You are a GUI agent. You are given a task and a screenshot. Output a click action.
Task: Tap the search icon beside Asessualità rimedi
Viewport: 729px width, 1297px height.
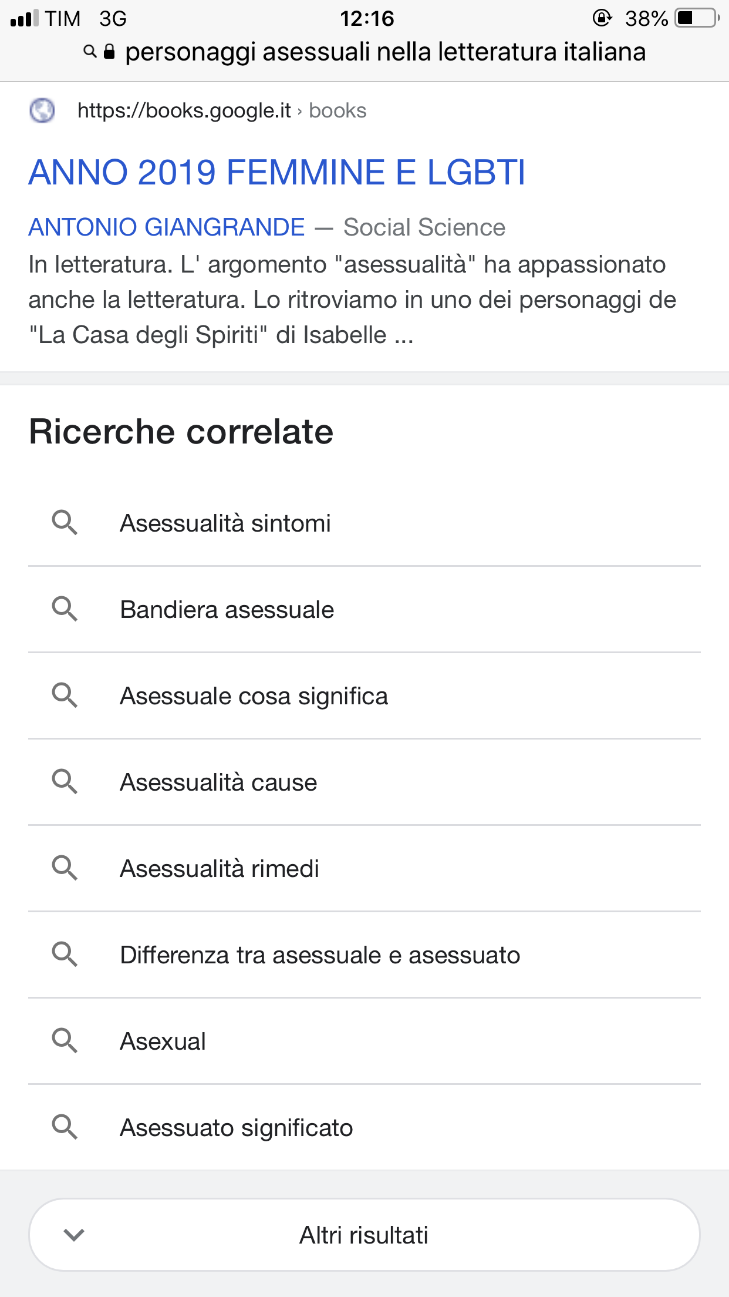coord(65,868)
